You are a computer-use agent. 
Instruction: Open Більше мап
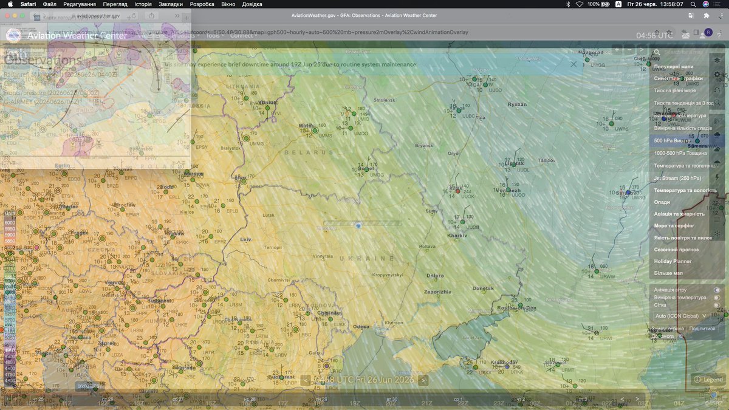[x=668, y=273]
